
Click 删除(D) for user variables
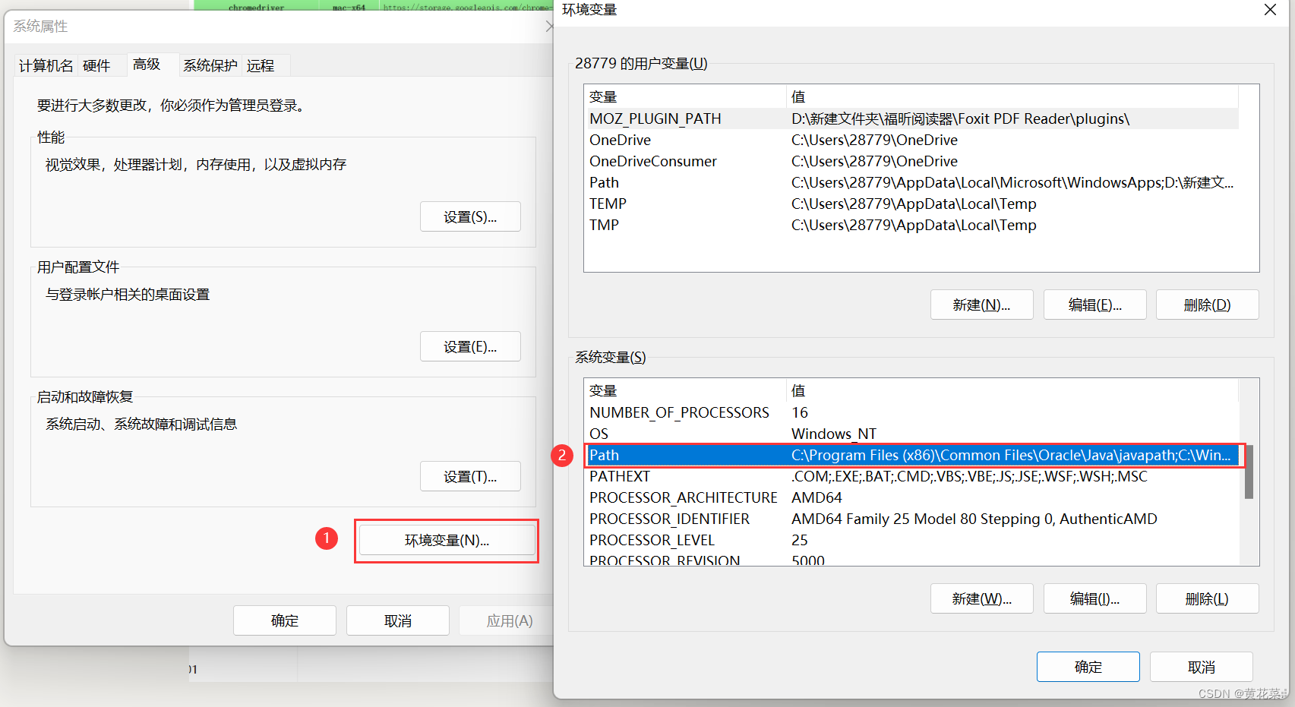1207,305
